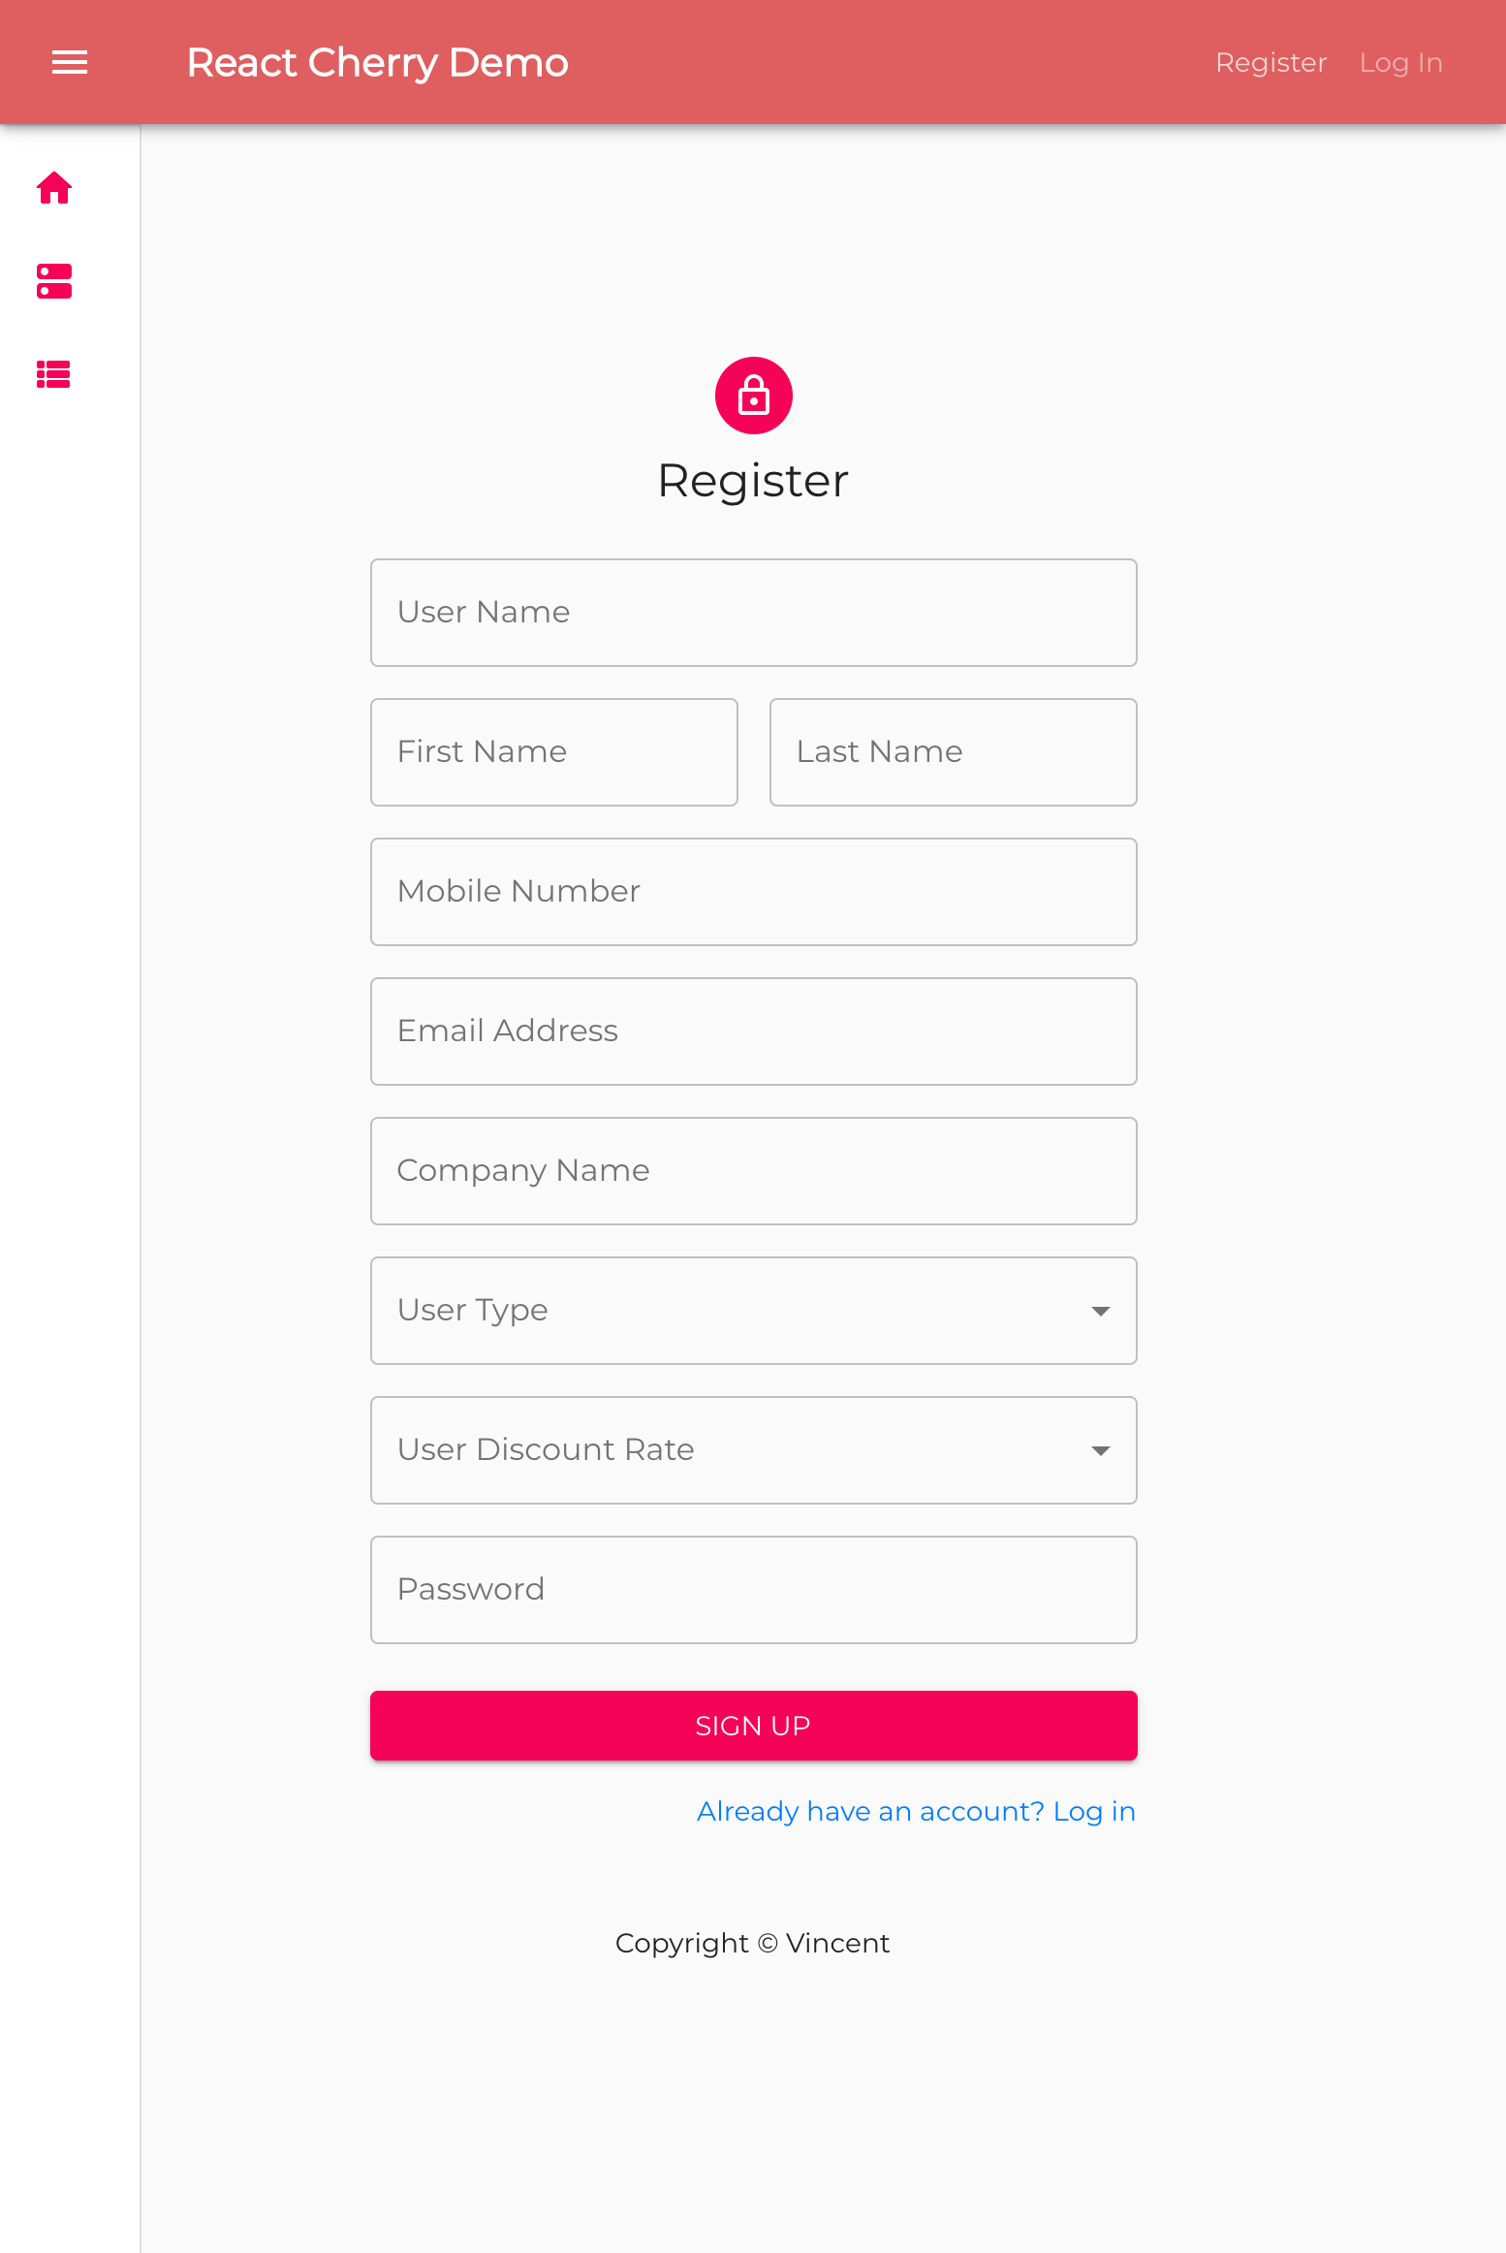Screen dimensions: 1506x2253
Task: Go to Register in top navigation
Action: pyautogui.click(x=1271, y=63)
